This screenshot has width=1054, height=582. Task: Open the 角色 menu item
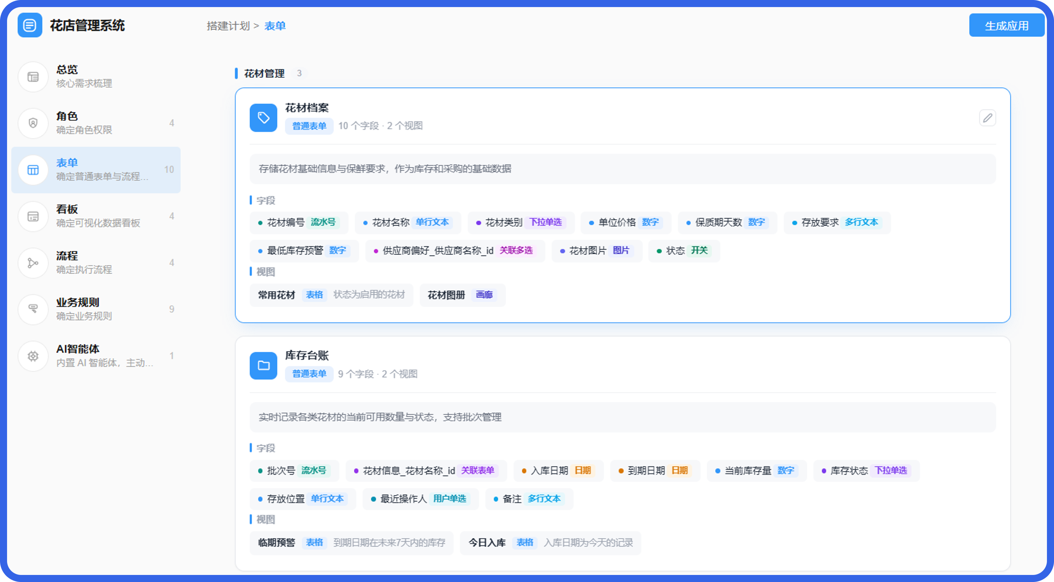[x=96, y=123]
